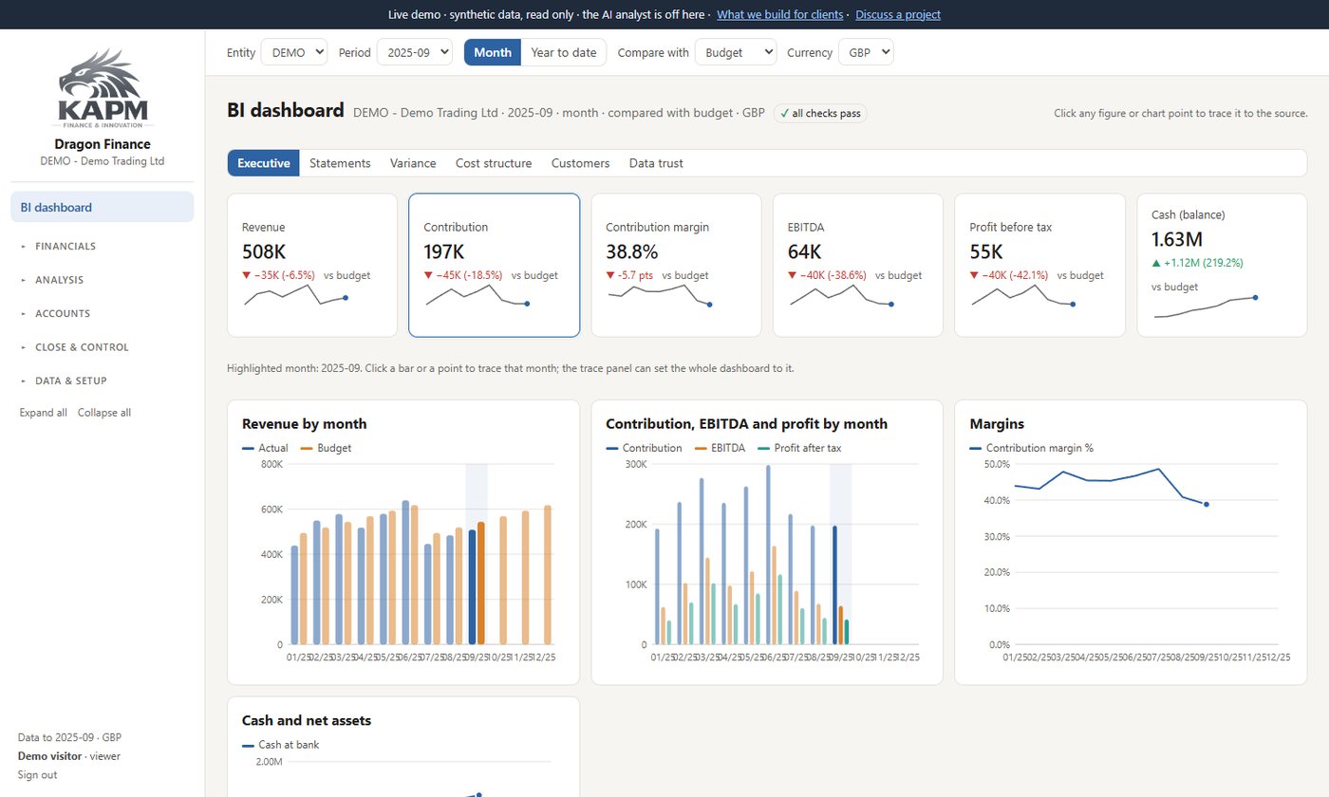Sign out of the demo
The width and height of the screenshot is (1329, 797).
[37, 775]
